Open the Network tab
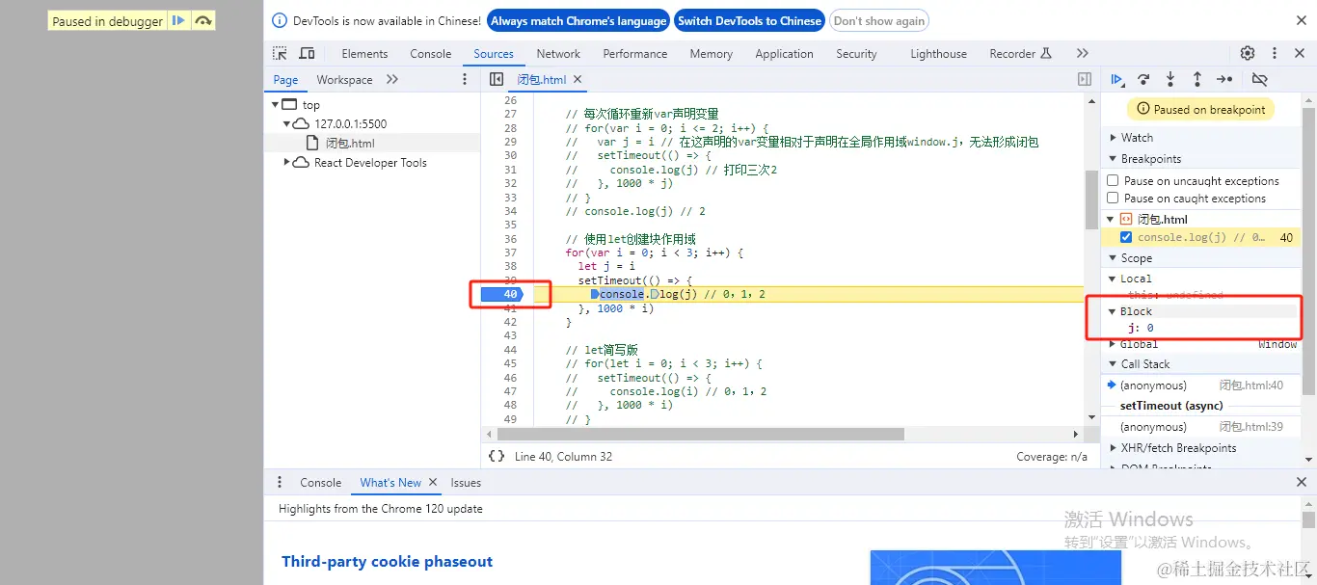1317x585 pixels. [x=558, y=54]
